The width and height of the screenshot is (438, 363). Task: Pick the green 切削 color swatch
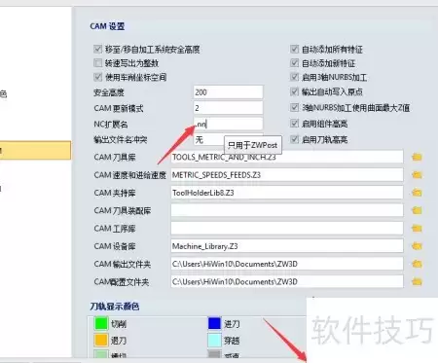point(101,323)
